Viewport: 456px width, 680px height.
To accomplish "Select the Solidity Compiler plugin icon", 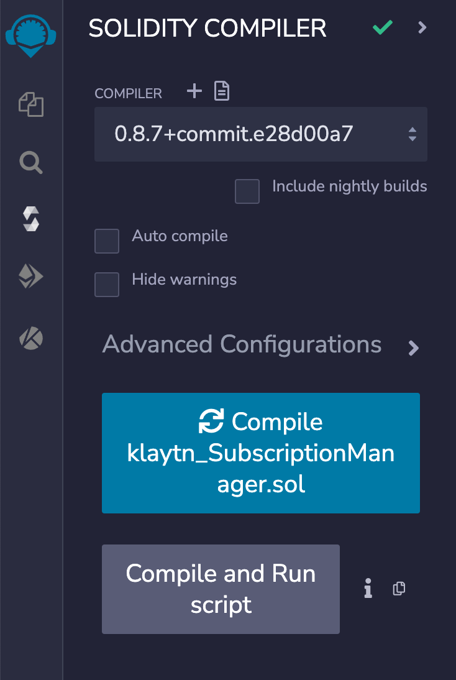I will [31, 219].
